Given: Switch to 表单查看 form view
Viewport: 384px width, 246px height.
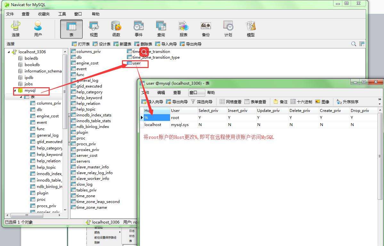Looking at the screenshot, I should pyautogui.click(x=256, y=102).
